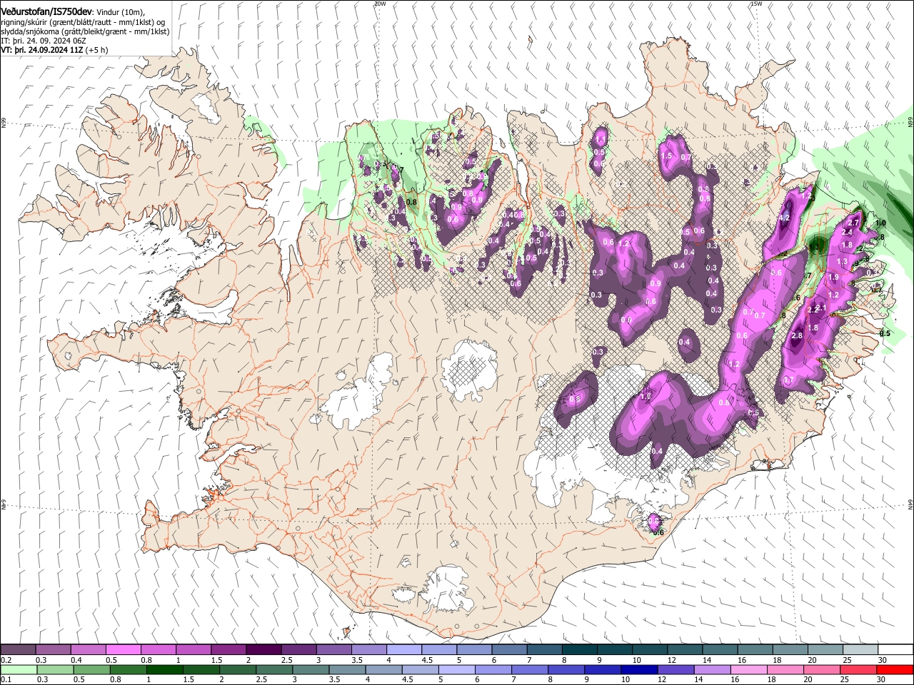Click the IT initialization time '06Z' line
This screenshot has height=685, width=914.
tap(44, 41)
